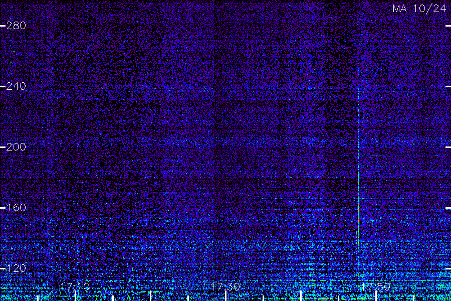Click the 200 frequency axis label

(x=16, y=147)
